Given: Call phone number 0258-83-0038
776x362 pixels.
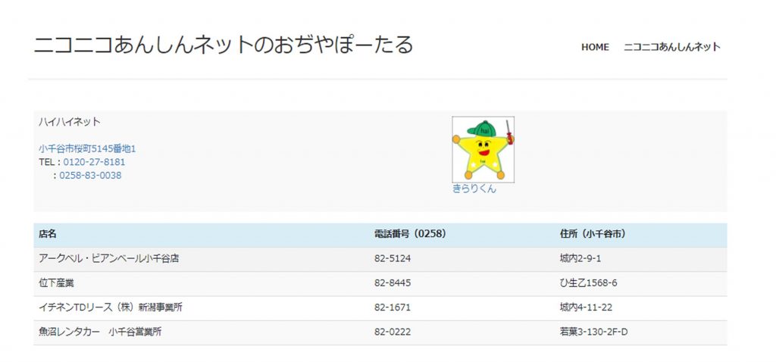Looking at the screenshot, I should coord(90,175).
